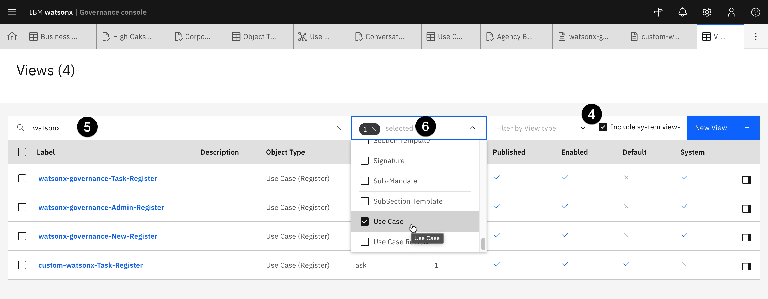Screen dimensions: 768x299
Task: Select all rows via header checkbox
Action: point(22,152)
